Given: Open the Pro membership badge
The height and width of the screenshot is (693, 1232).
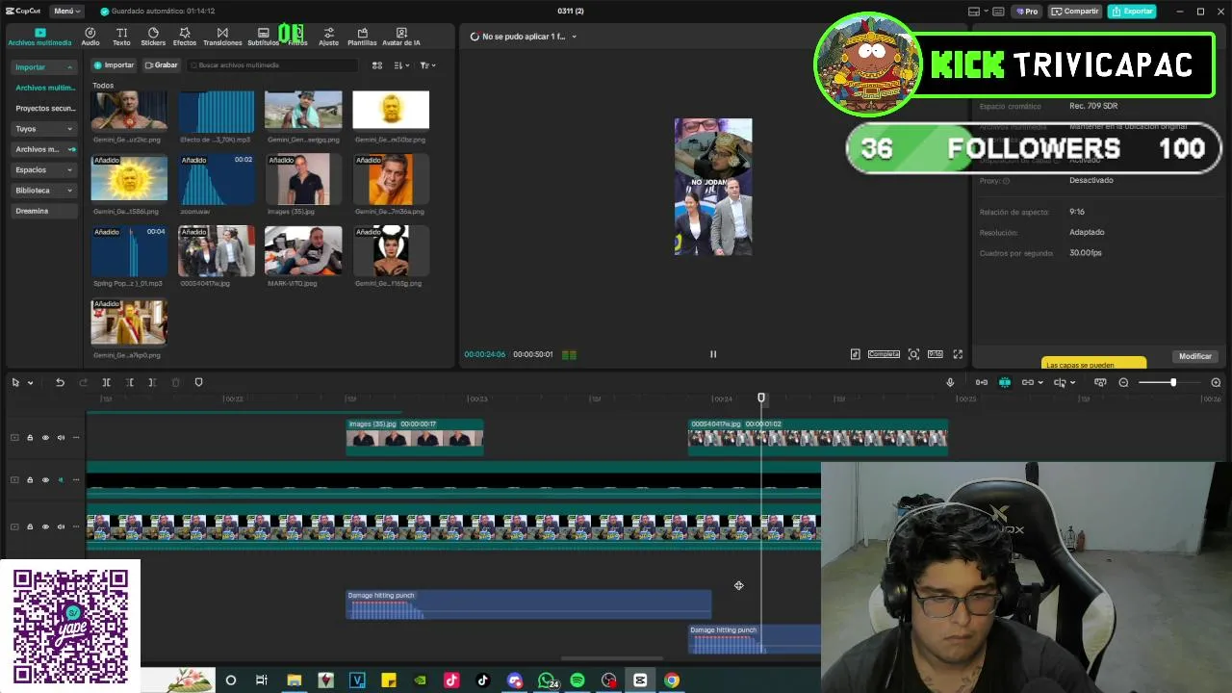Looking at the screenshot, I should [x=1027, y=12].
